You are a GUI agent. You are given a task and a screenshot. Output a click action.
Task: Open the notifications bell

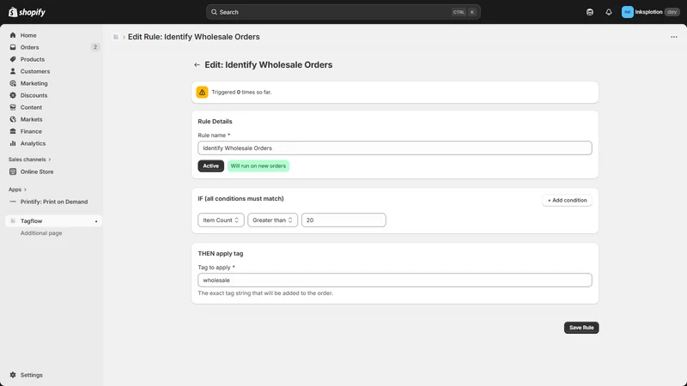pos(609,12)
